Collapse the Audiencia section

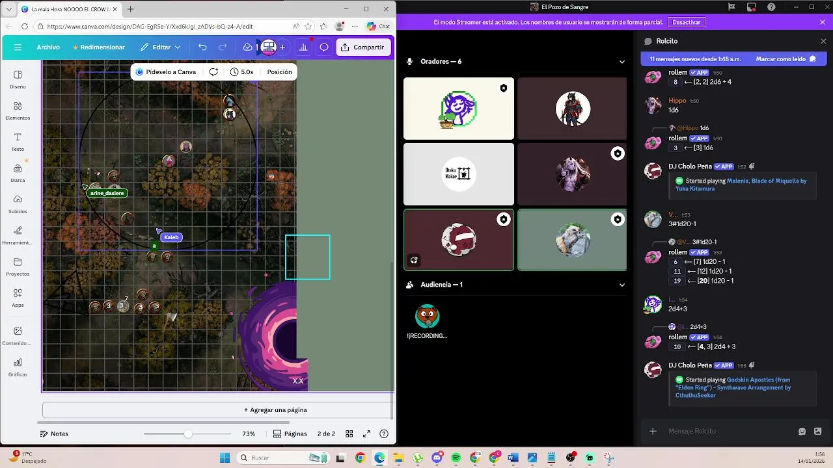[621, 285]
